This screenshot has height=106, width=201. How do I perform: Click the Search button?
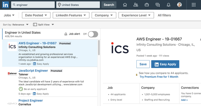pyautogui.click(x=109, y=5)
